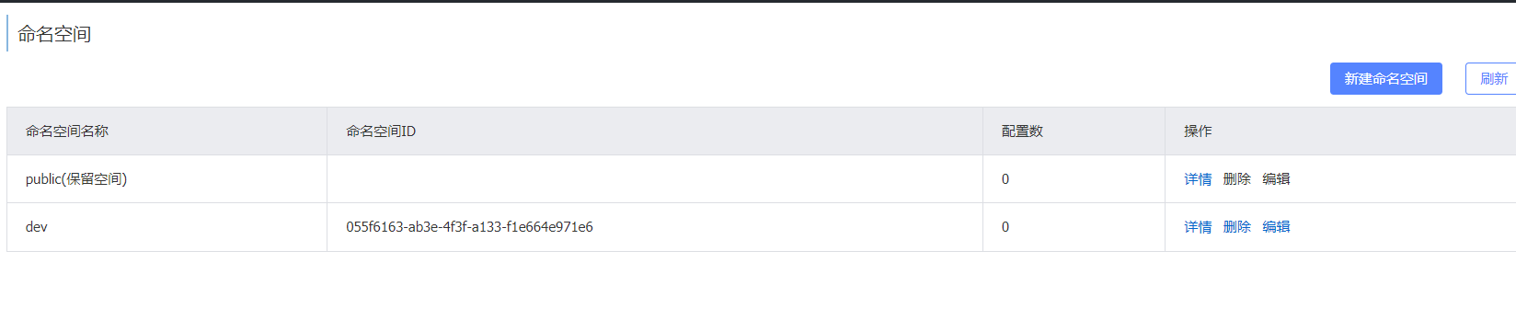The height and width of the screenshot is (331, 1516).
Task: Open 详情 for the public namespace
Action: pos(1198,179)
